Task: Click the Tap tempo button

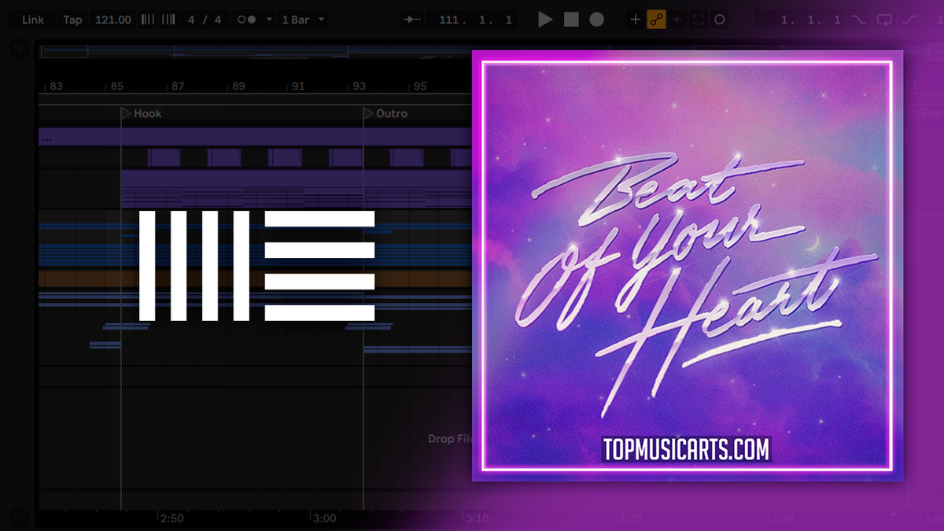Action: pos(72,20)
